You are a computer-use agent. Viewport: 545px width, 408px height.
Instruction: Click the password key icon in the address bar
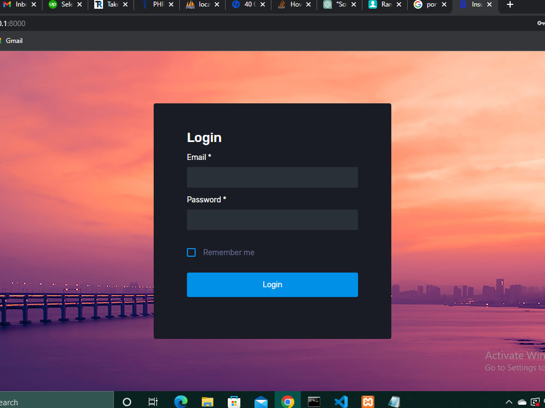coord(541,23)
